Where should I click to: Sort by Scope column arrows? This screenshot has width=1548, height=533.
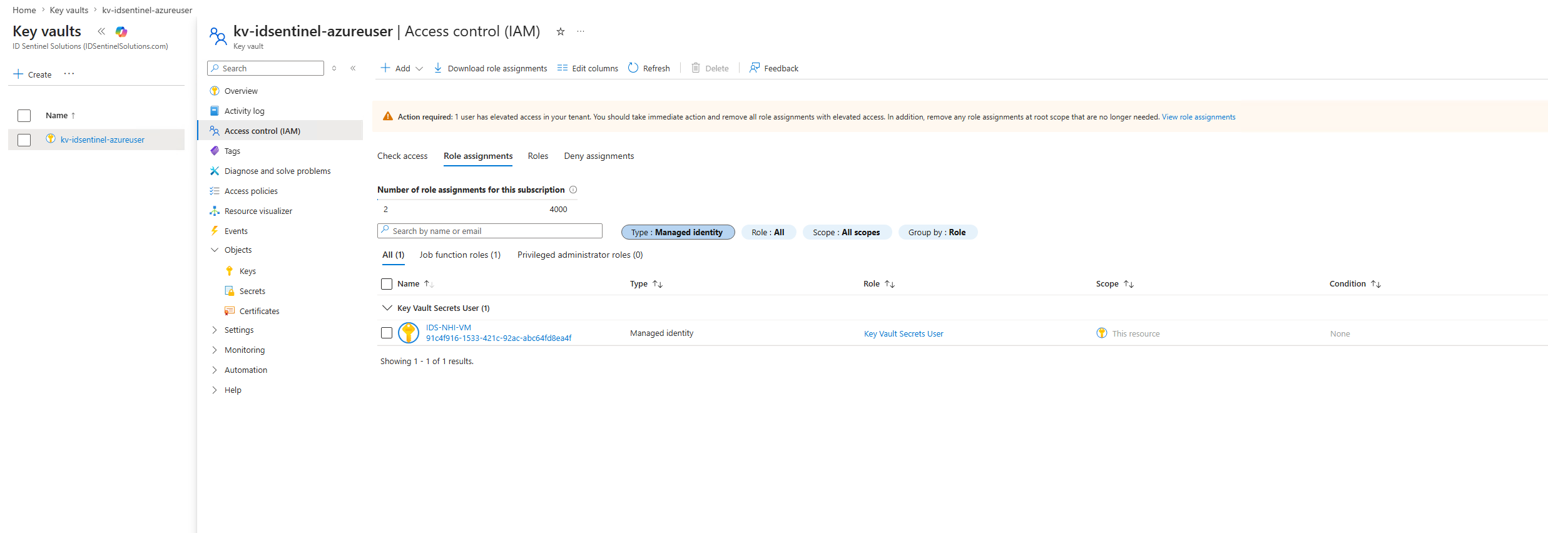click(1129, 284)
